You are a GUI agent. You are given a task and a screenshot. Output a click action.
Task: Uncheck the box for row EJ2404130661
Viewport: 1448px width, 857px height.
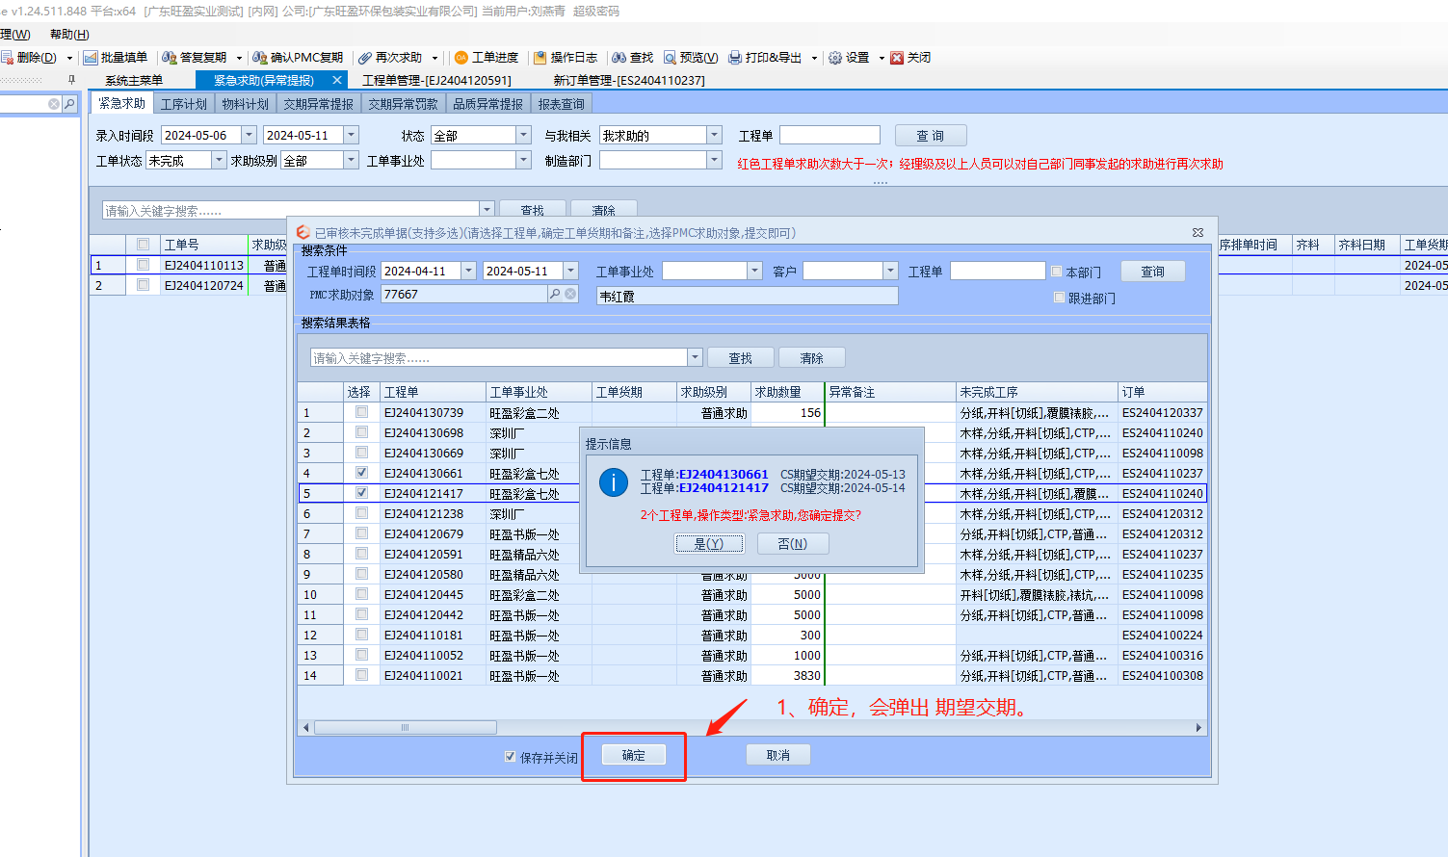pyautogui.click(x=361, y=473)
